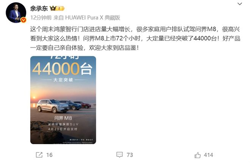This screenshot has width=250, height=163.
Task: Click the 大定突破 label in poster
Action: tap(63, 80)
